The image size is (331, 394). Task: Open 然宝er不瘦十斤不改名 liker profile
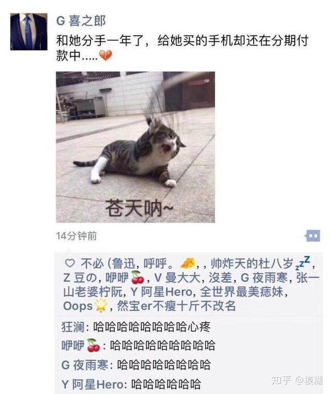(x=176, y=306)
